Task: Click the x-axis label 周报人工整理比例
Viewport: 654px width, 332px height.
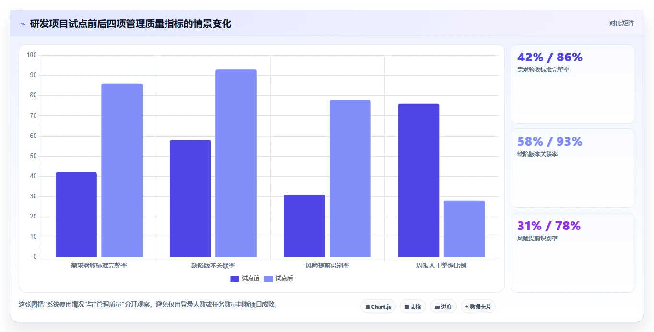Action: (441, 265)
